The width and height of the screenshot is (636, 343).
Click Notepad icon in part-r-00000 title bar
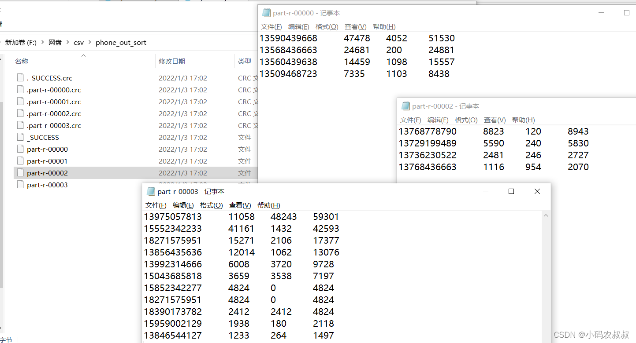point(266,13)
